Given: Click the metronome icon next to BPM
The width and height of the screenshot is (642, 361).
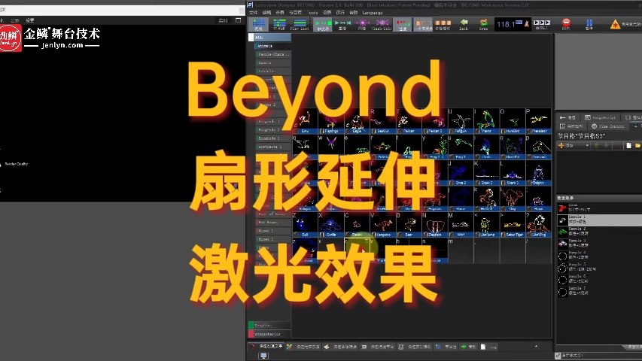Looking at the screenshot, I should click(x=526, y=24).
